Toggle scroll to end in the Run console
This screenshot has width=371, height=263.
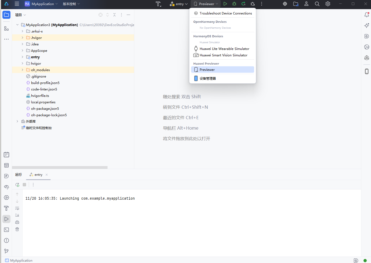(x=17, y=215)
